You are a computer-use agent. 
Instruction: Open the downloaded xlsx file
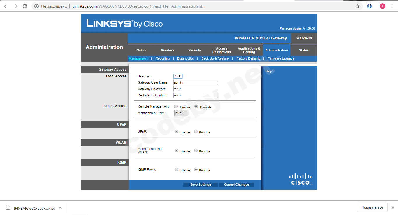tap(34, 208)
